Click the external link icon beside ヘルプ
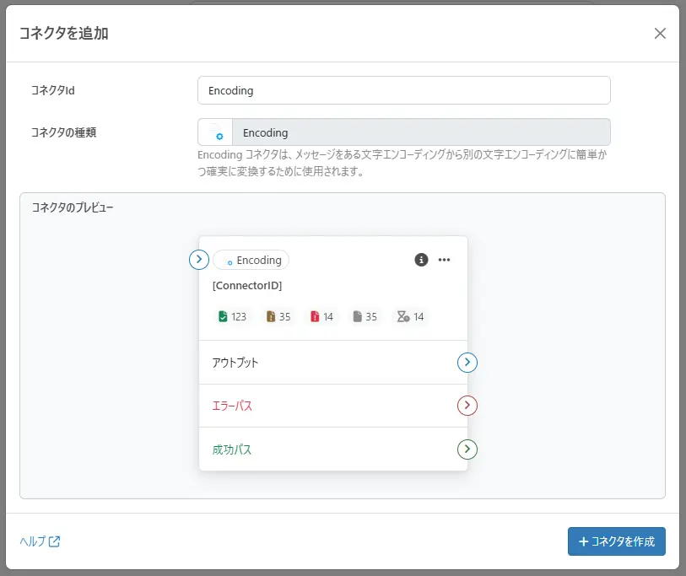Screen dimensions: 686x576 (x=54, y=542)
